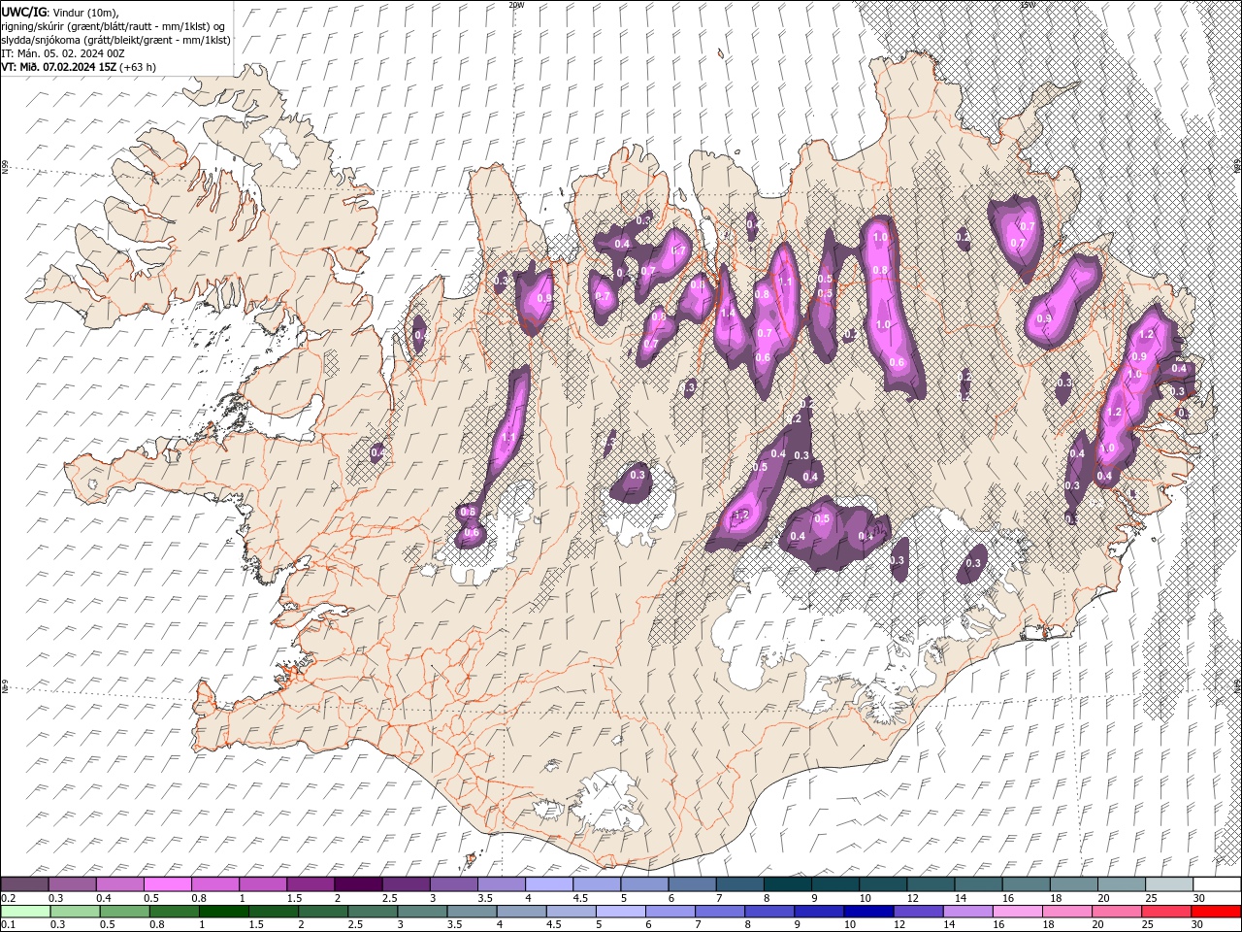Click the 'UWC/IG' title text in the header
Image resolution: width=1242 pixels, height=932 pixels.
23,12
